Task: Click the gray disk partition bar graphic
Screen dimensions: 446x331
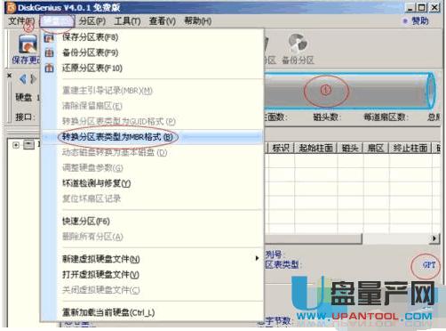Action: pos(349,91)
